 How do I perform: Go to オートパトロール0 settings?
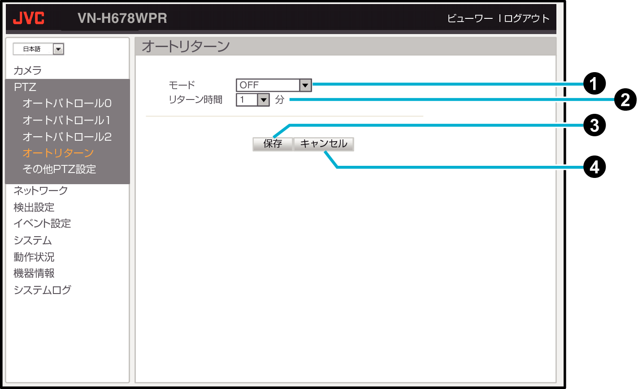(x=67, y=103)
